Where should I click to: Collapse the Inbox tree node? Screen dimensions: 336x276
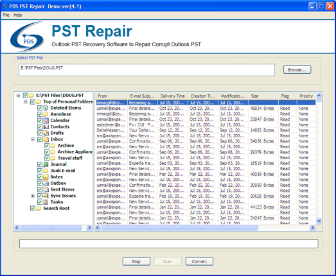33,139
